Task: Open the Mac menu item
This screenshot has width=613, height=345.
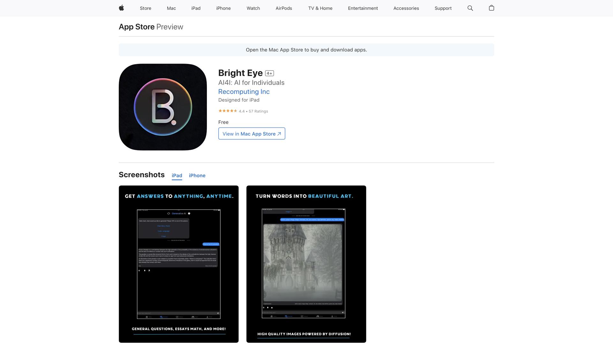Action: [x=171, y=8]
